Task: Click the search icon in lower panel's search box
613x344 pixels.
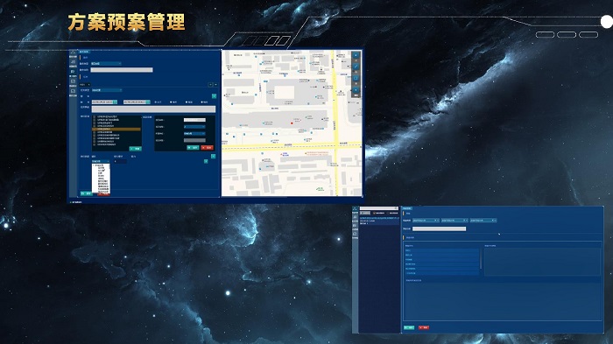Action: point(396,208)
